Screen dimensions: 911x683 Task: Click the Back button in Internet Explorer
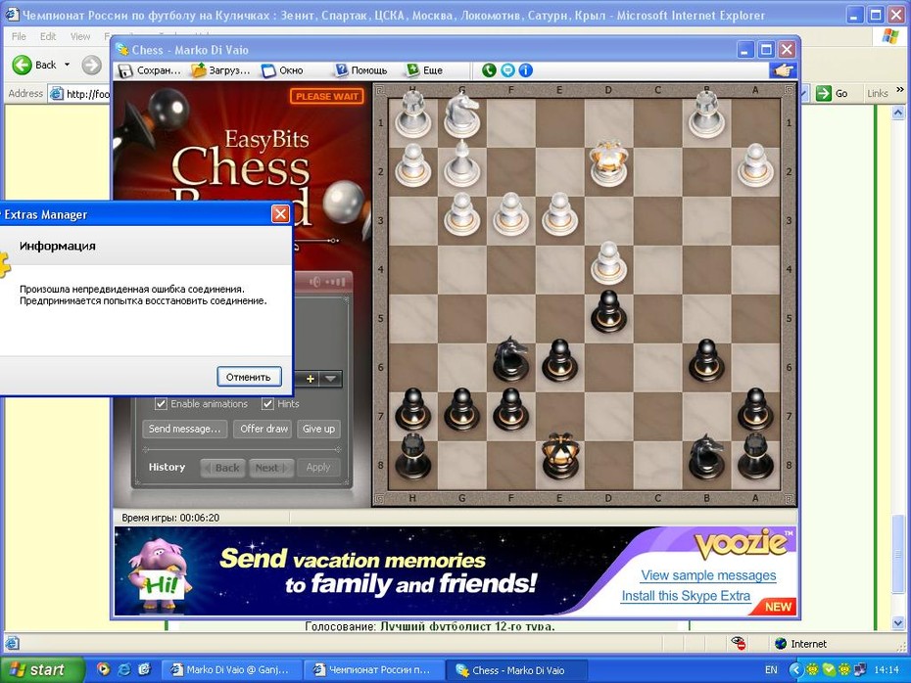click(x=35, y=65)
